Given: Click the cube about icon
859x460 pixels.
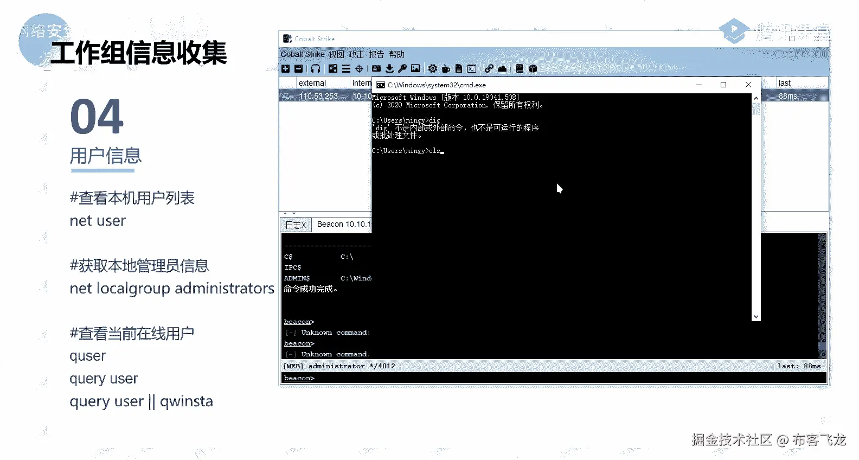Looking at the screenshot, I should click(x=533, y=68).
